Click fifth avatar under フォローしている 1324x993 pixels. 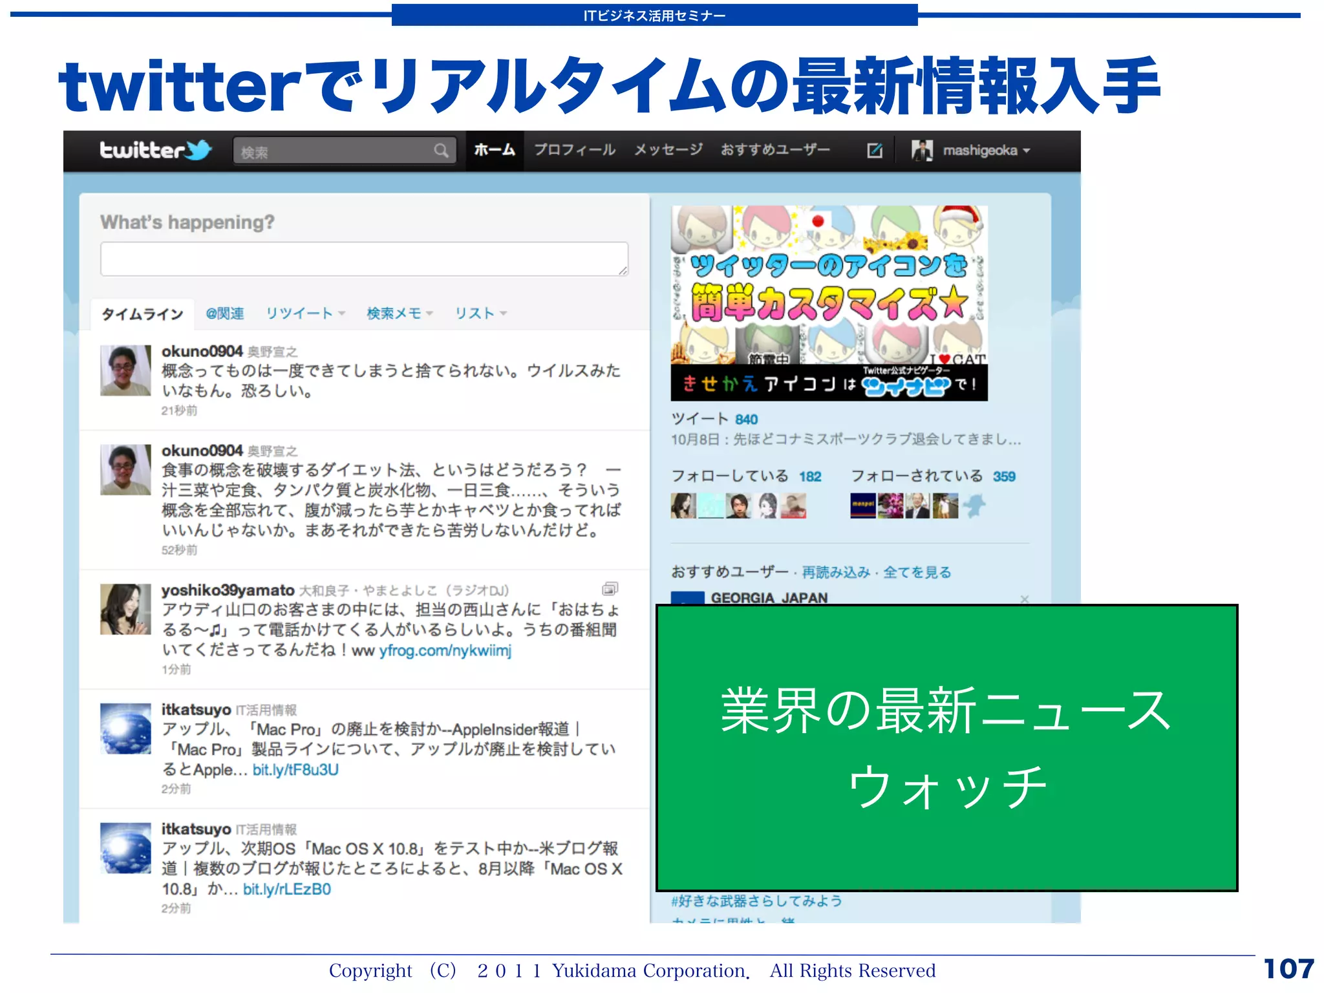coord(794,506)
